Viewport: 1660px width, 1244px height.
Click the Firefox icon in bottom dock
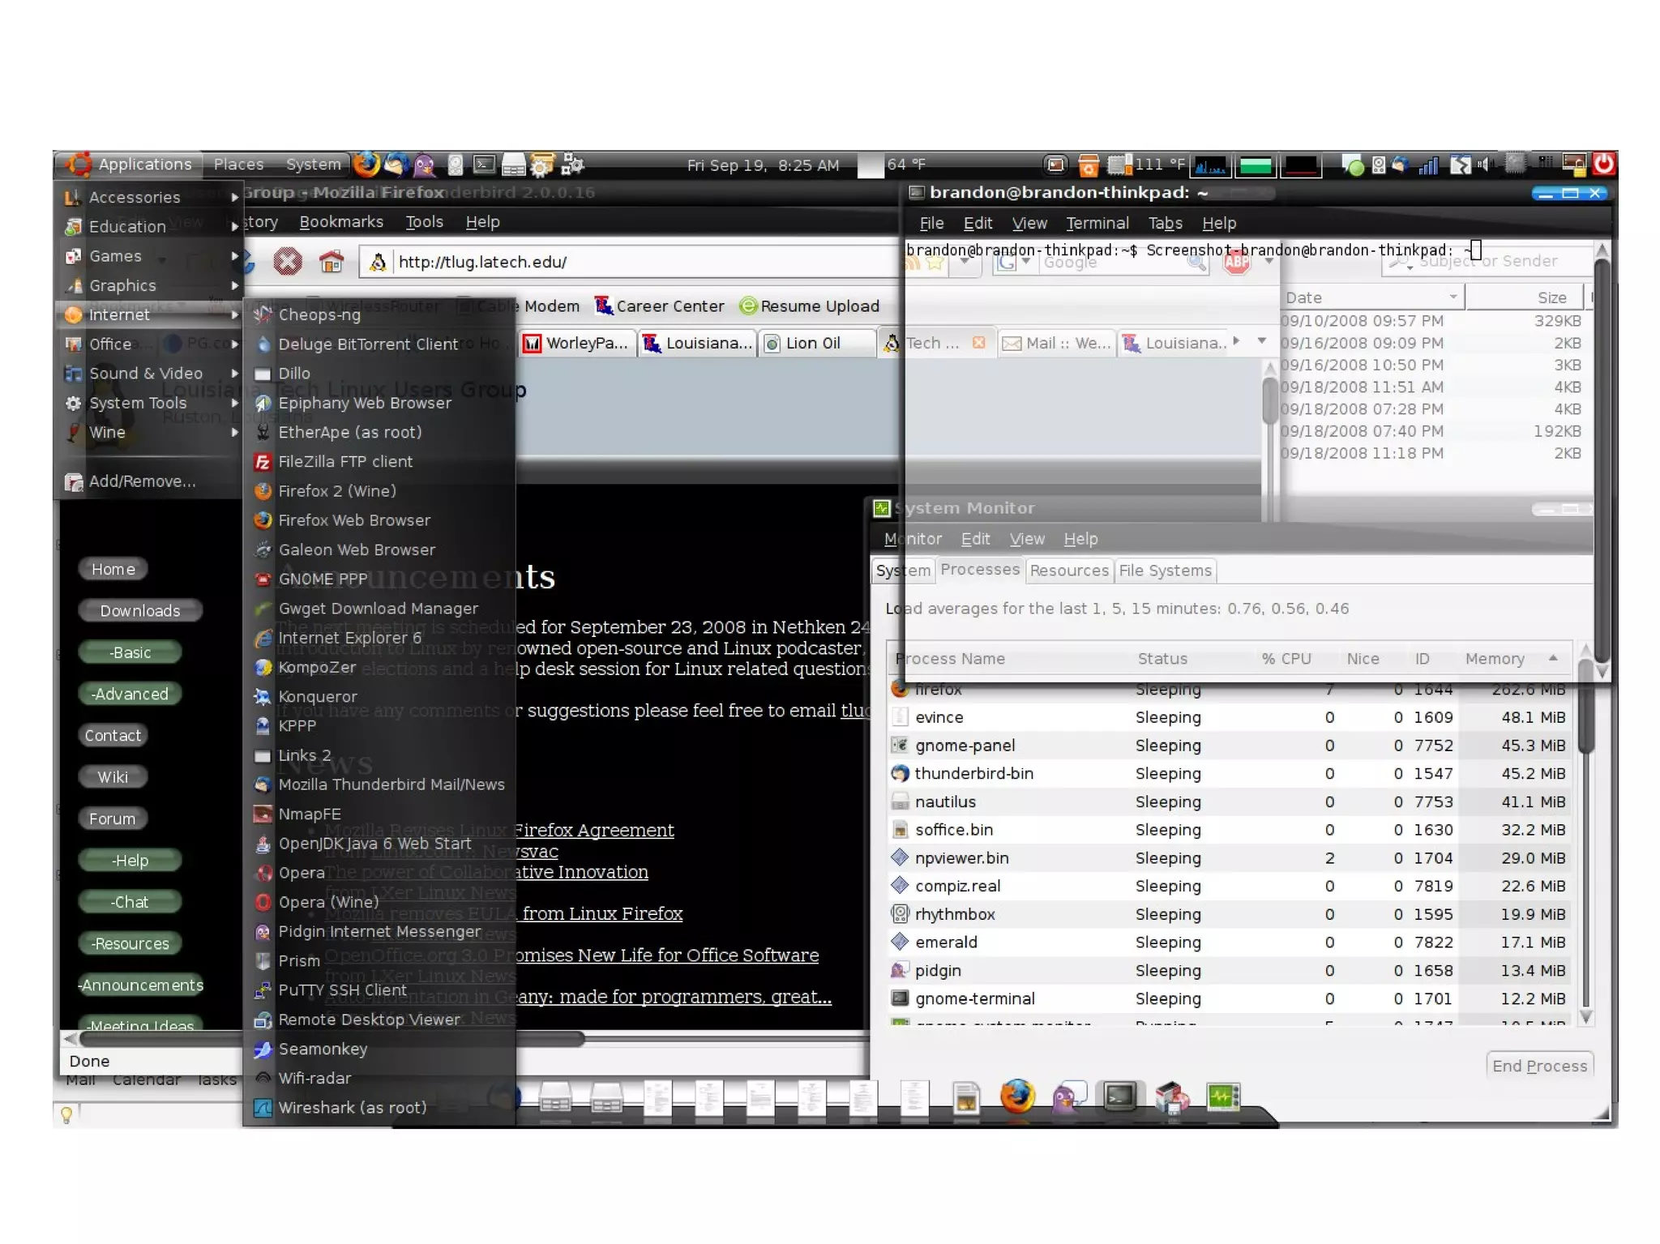coord(1017,1097)
